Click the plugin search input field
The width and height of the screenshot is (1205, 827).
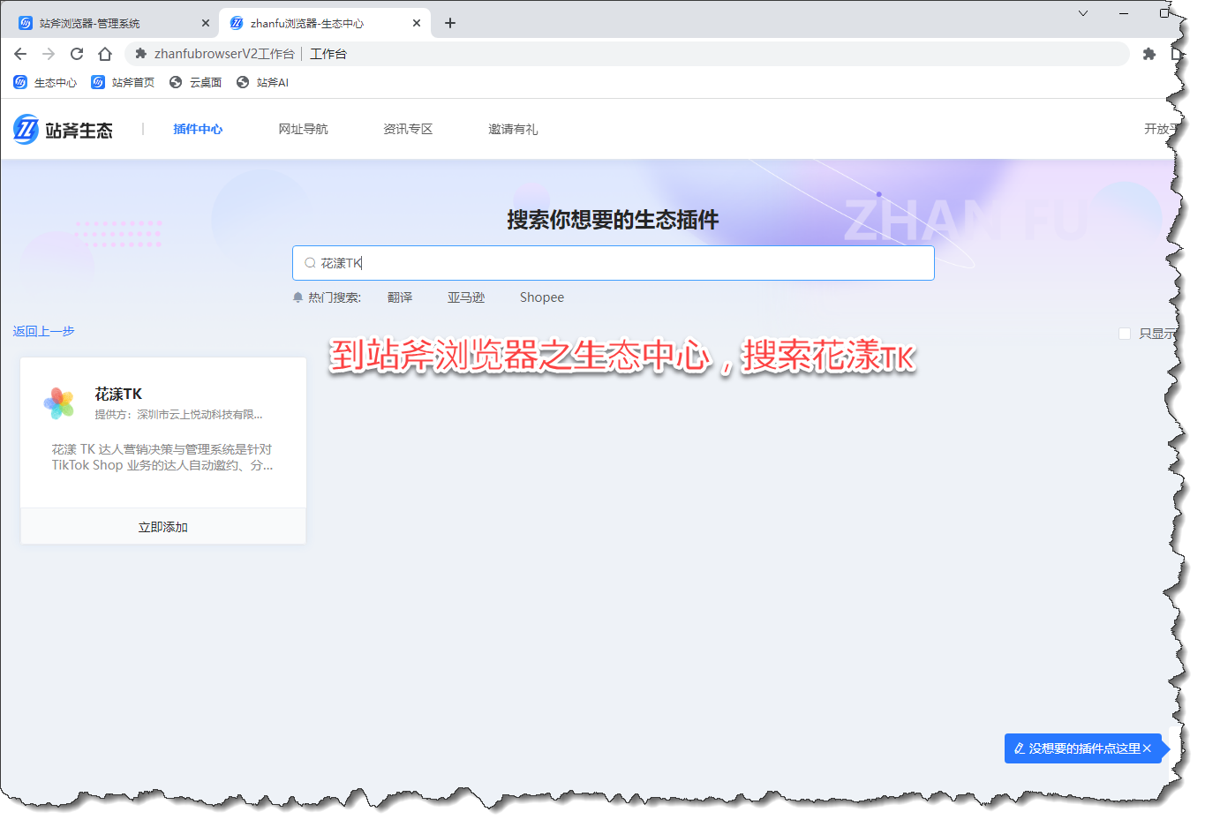click(618, 263)
